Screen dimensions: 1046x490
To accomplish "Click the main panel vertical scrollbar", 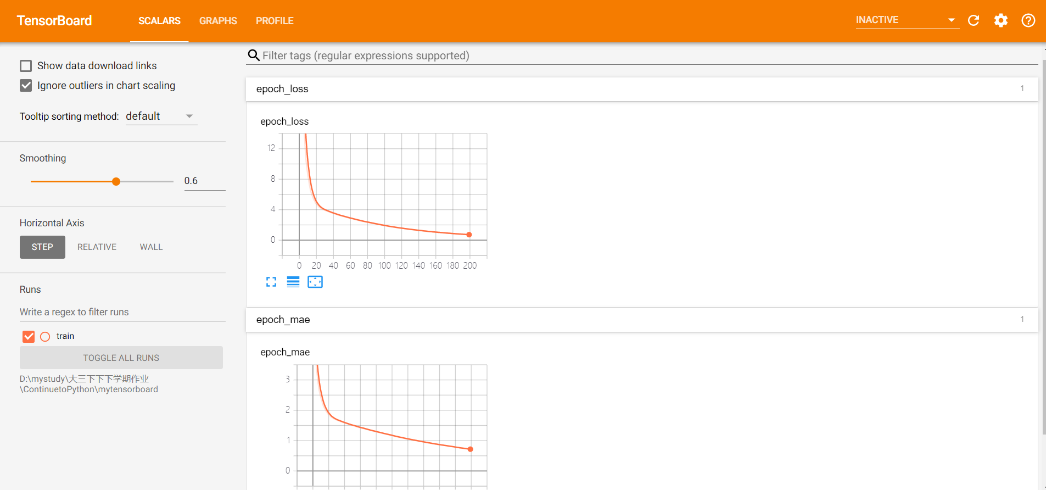I will pos(1044,247).
